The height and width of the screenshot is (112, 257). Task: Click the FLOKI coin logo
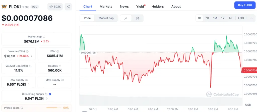point(4,7)
